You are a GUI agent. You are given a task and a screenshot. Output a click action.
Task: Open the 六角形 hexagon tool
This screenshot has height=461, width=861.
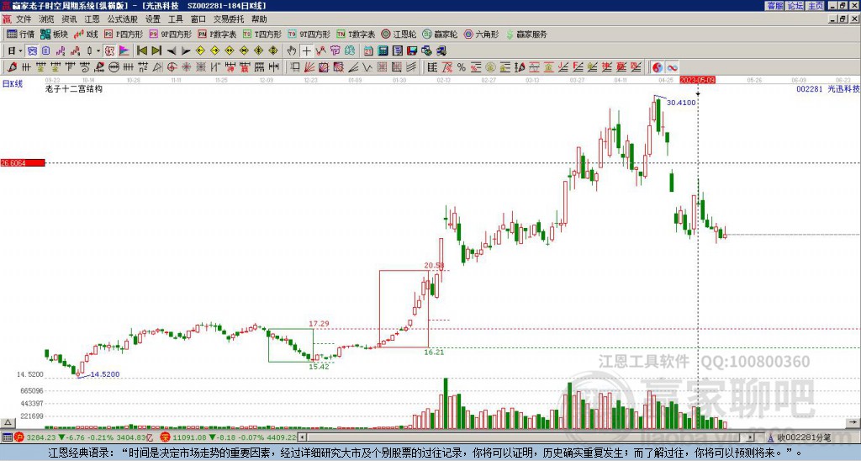pos(481,34)
